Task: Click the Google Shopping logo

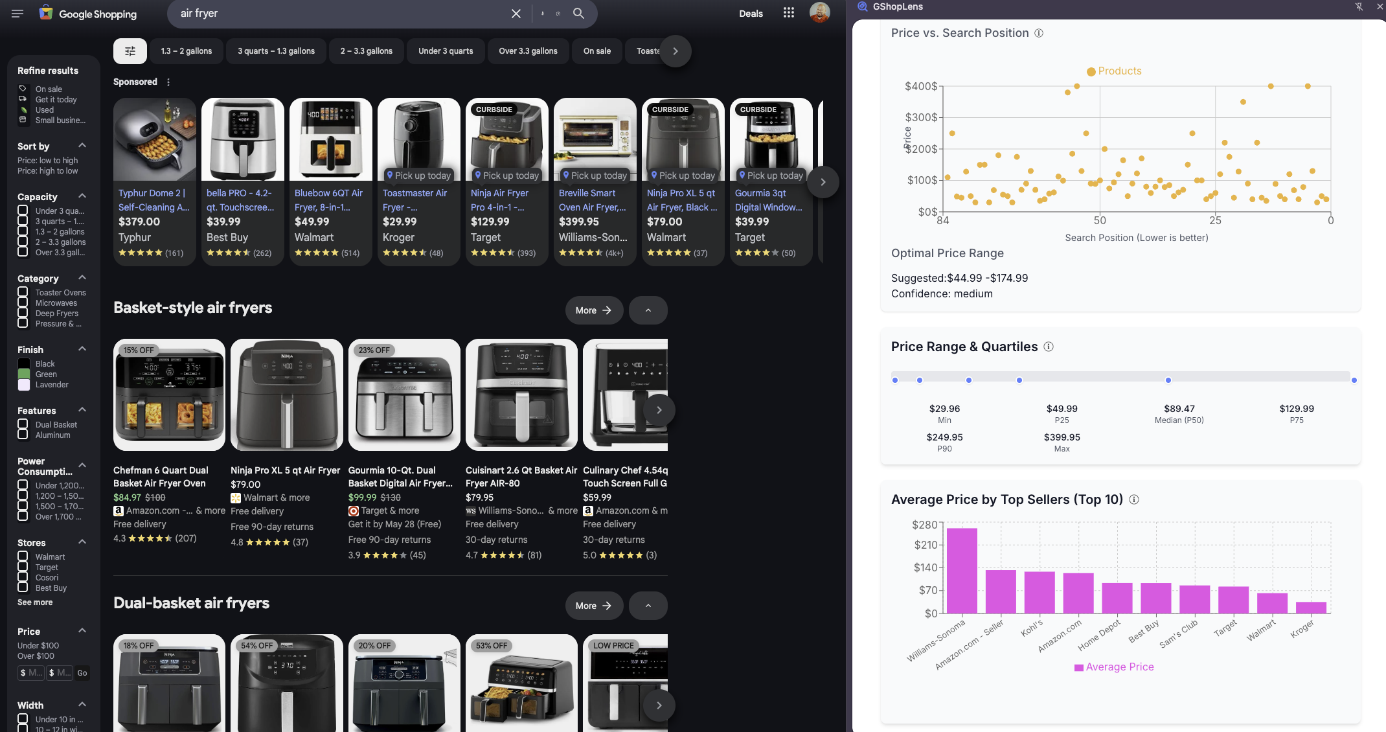Action: coord(88,14)
